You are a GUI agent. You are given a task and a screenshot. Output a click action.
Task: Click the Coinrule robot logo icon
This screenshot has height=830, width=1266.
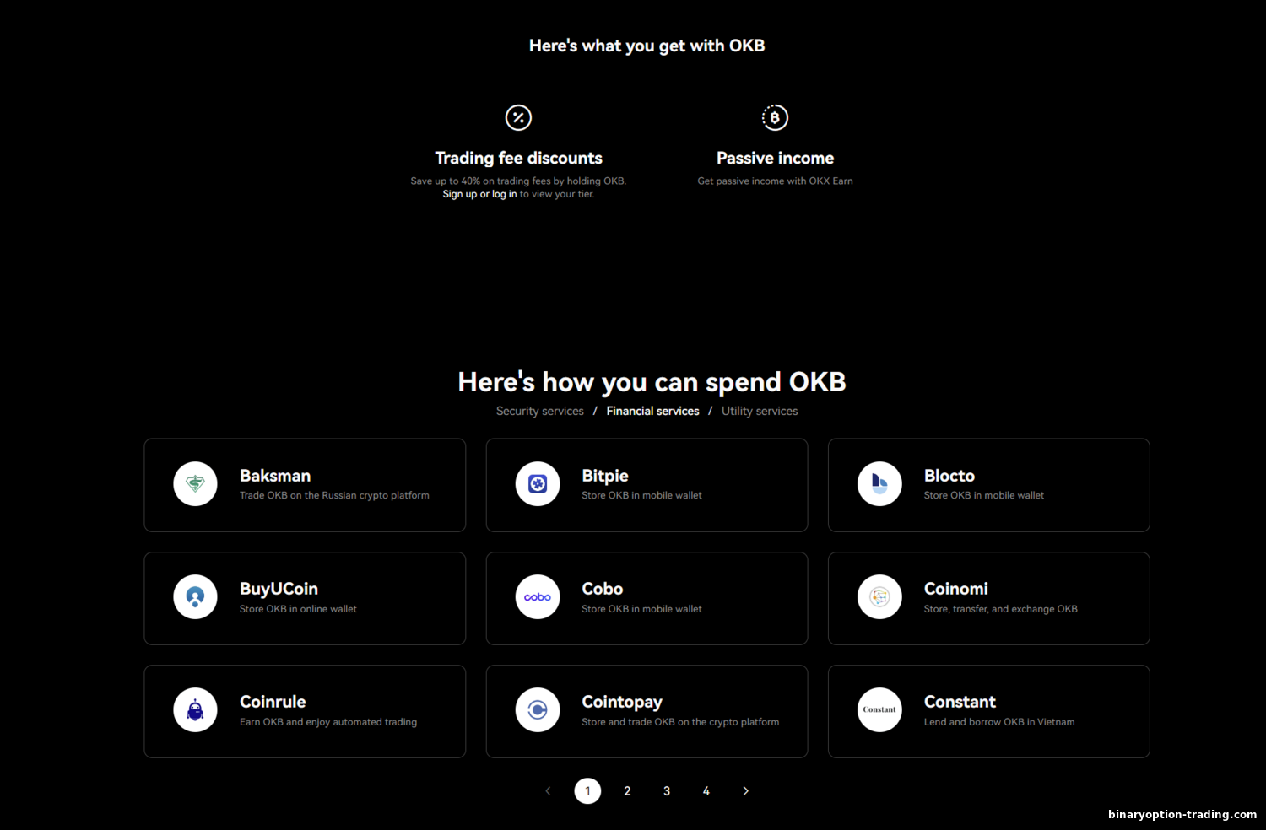(x=195, y=710)
